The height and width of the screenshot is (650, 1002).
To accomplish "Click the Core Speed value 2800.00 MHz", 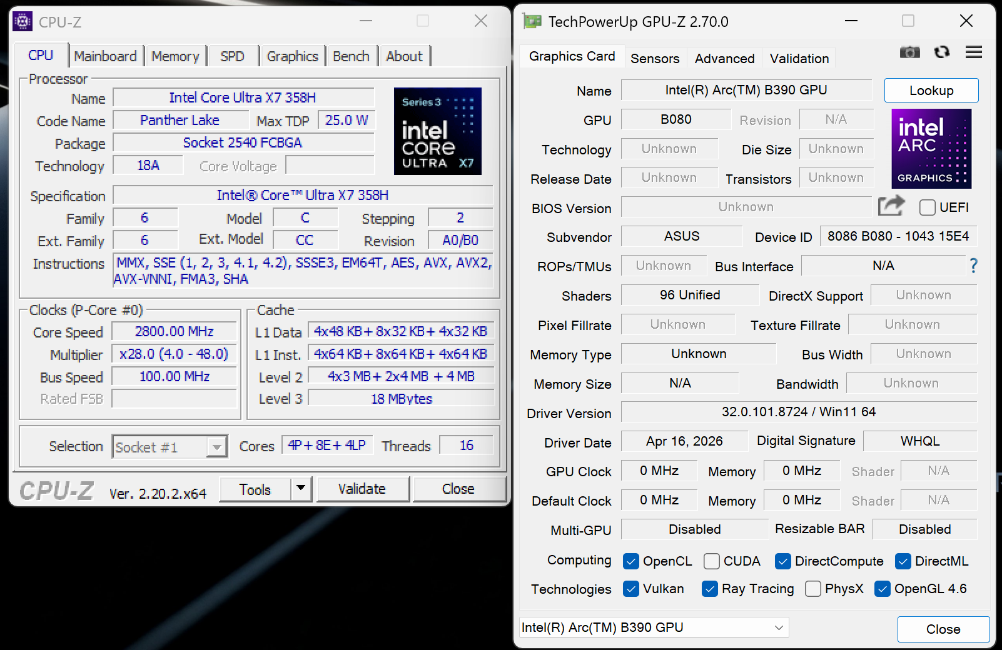I will [175, 331].
